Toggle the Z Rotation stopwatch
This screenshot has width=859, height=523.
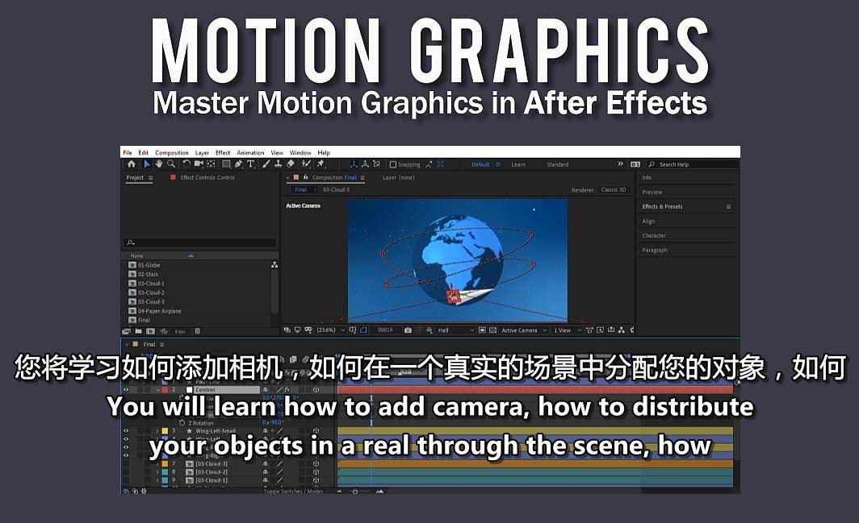point(182,423)
